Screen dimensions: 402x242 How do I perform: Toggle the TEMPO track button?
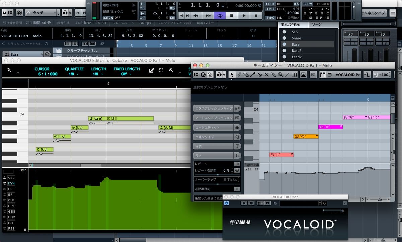point(270,9)
